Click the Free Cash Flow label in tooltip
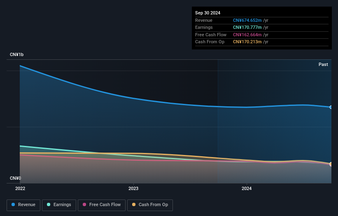This screenshot has height=216, width=338. [x=211, y=35]
